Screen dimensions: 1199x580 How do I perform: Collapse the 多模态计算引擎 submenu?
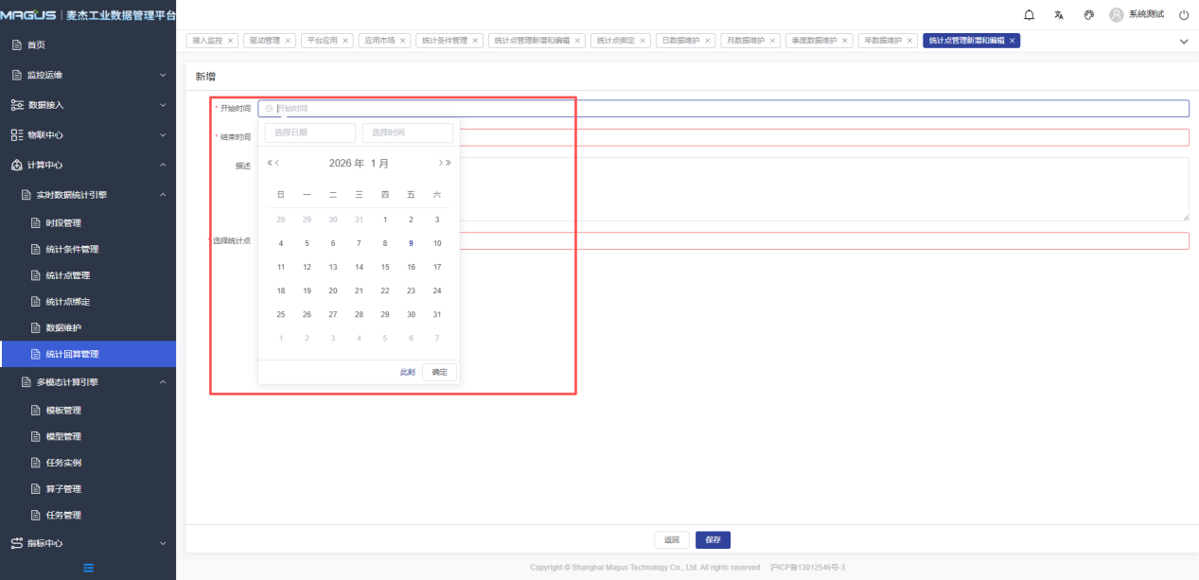click(x=163, y=382)
